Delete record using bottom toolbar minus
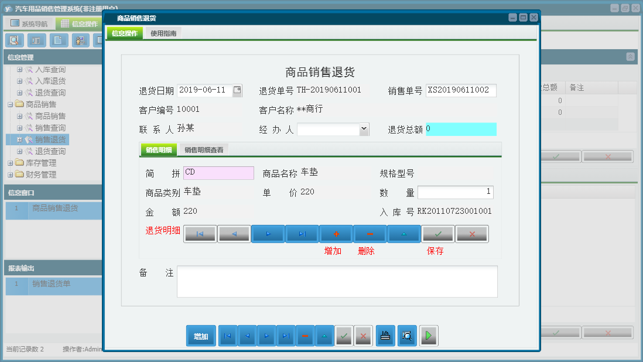The image size is (643, 362). coord(305,336)
